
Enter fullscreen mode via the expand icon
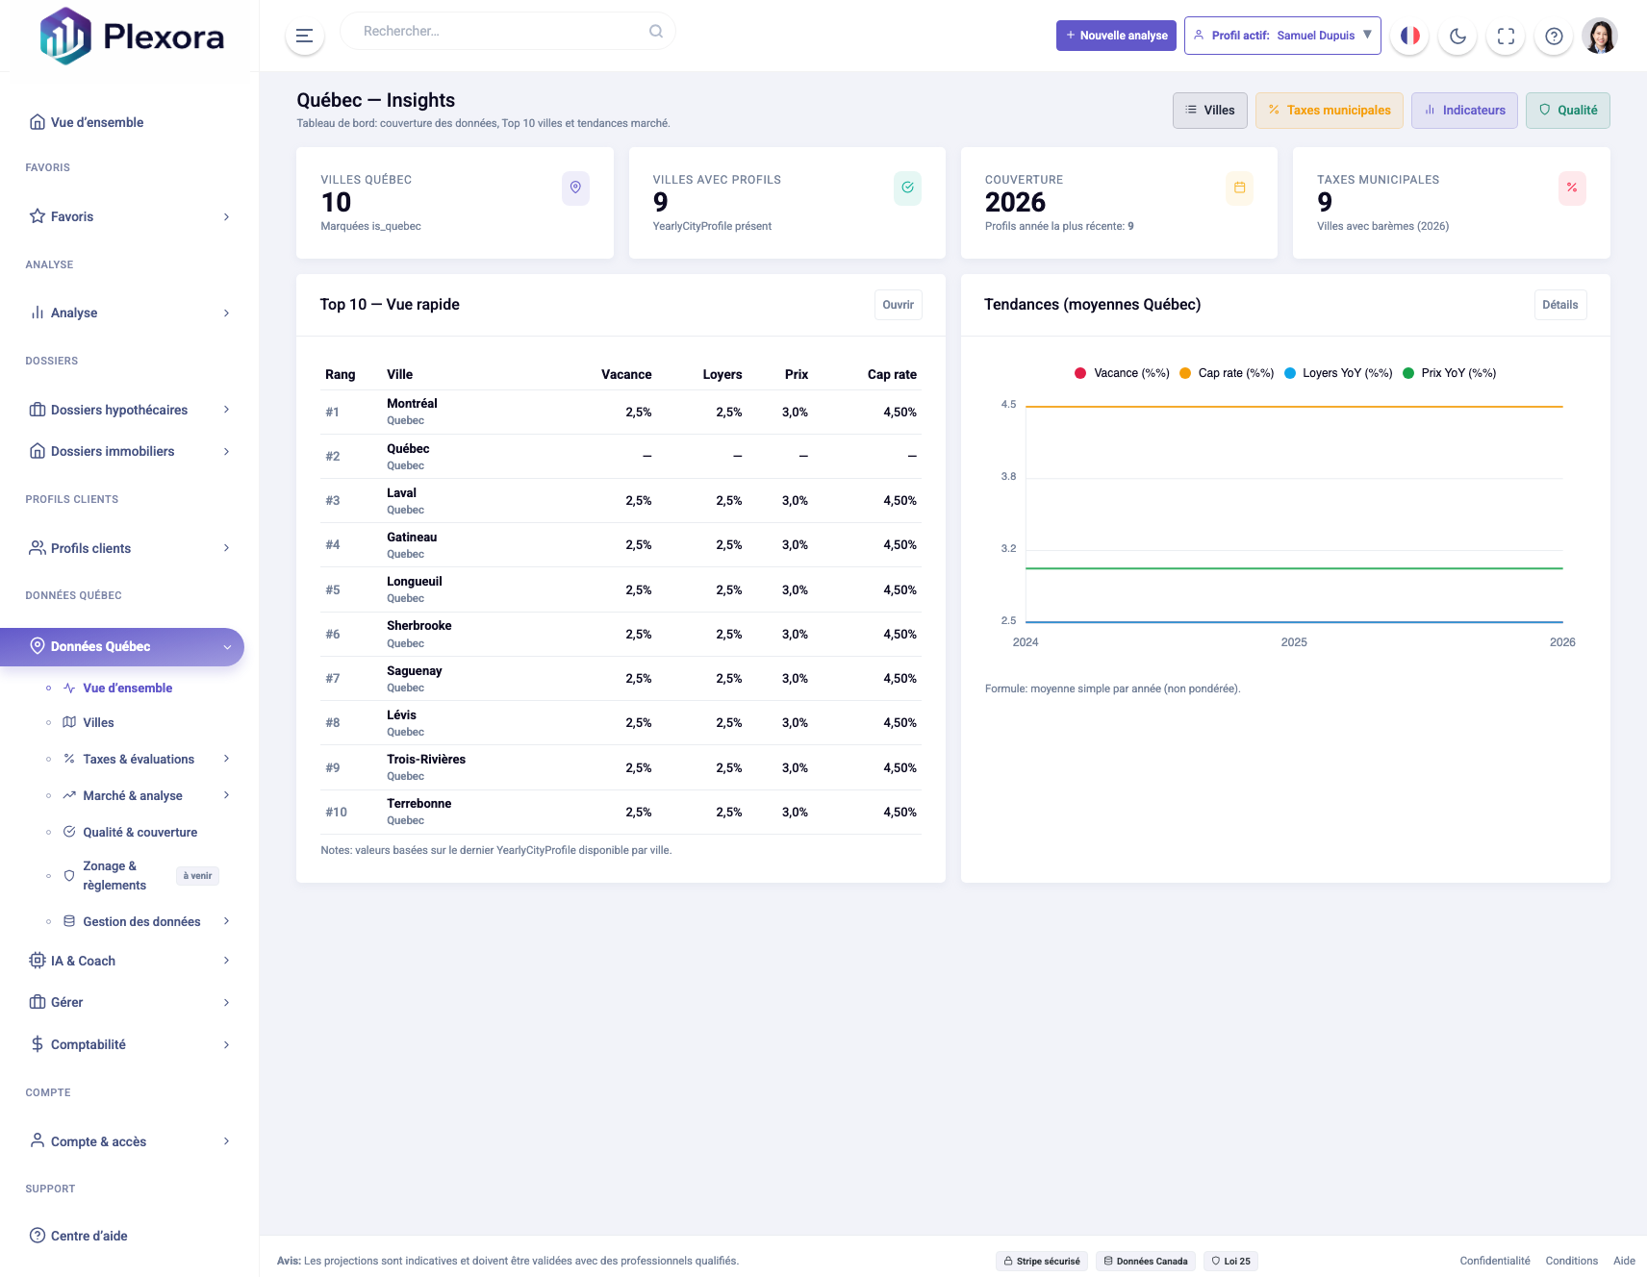point(1506,36)
